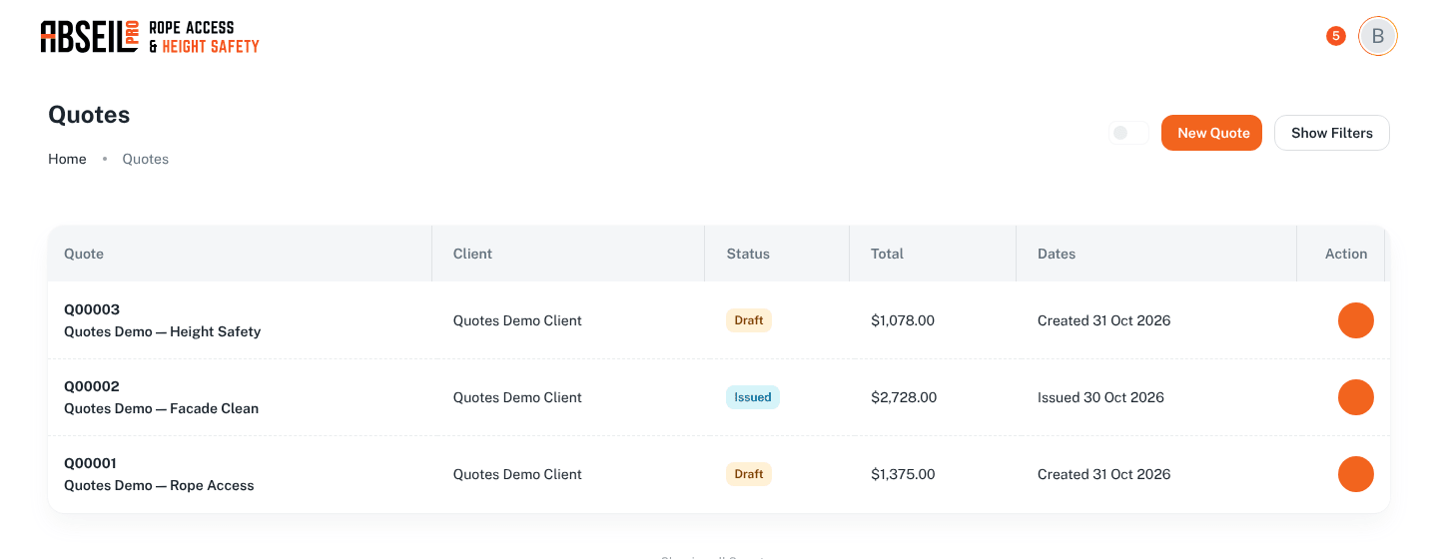Image resolution: width=1438 pixels, height=559 pixels.
Task: Click the Abseil Pro logo
Action: point(150,37)
